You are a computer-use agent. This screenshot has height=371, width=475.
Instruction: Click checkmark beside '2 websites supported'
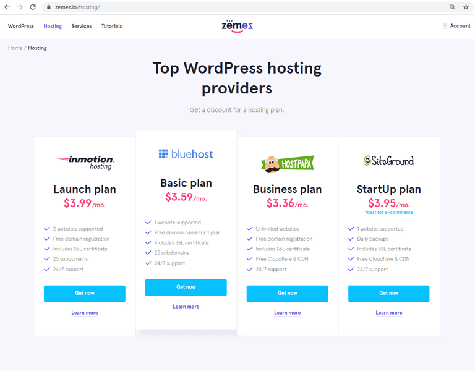tap(47, 229)
